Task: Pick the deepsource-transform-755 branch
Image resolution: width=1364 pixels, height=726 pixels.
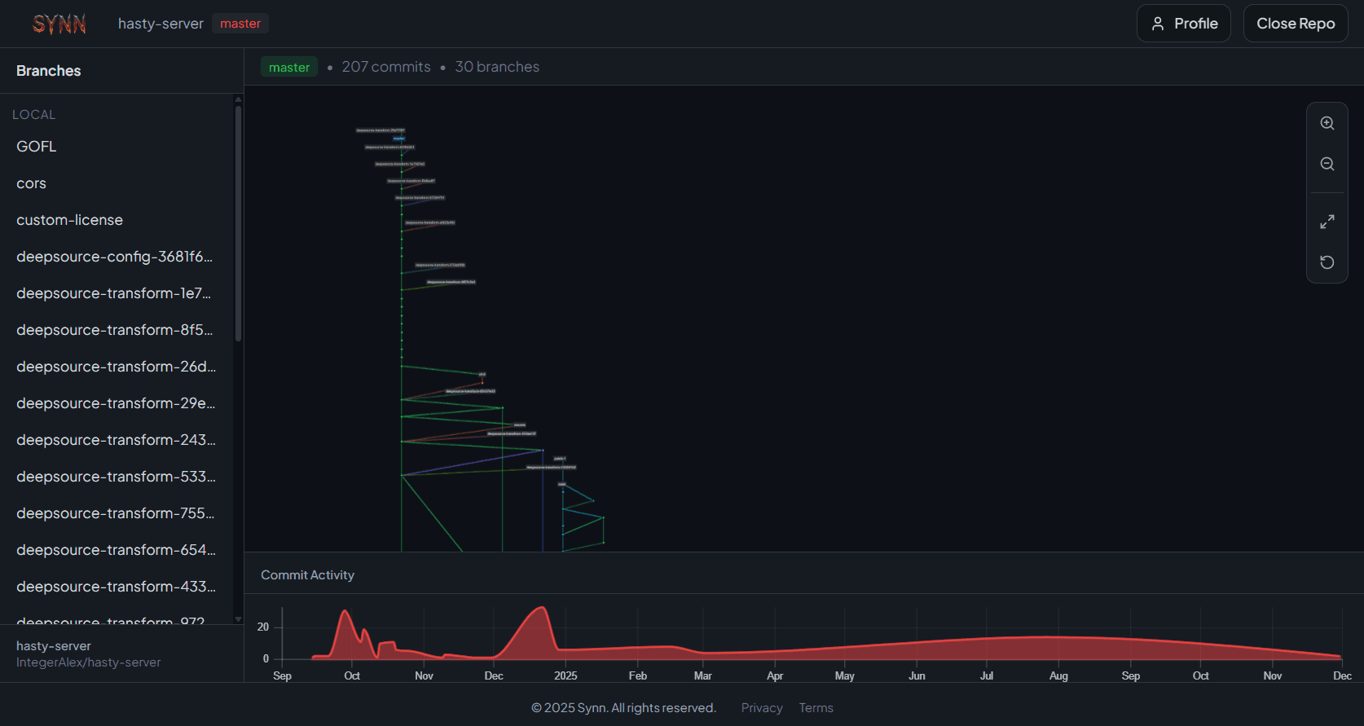Action: tap(116, 513)
